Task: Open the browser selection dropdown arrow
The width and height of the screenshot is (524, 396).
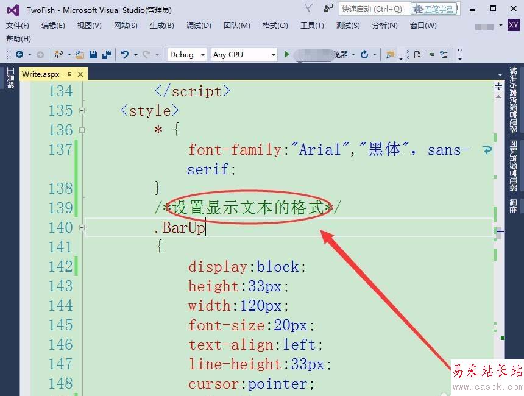Action: (353, 54)
